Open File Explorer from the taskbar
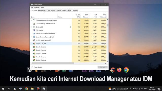This screenshot has width=162, height=91. [x=32, y=89]
